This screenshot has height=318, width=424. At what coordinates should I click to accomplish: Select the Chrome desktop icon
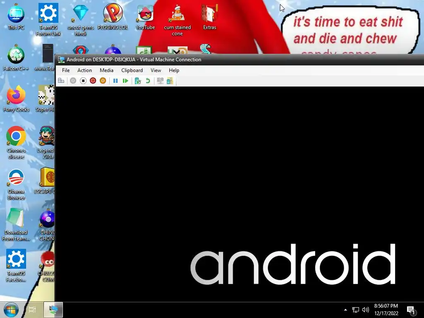click(x=16, y=142)
